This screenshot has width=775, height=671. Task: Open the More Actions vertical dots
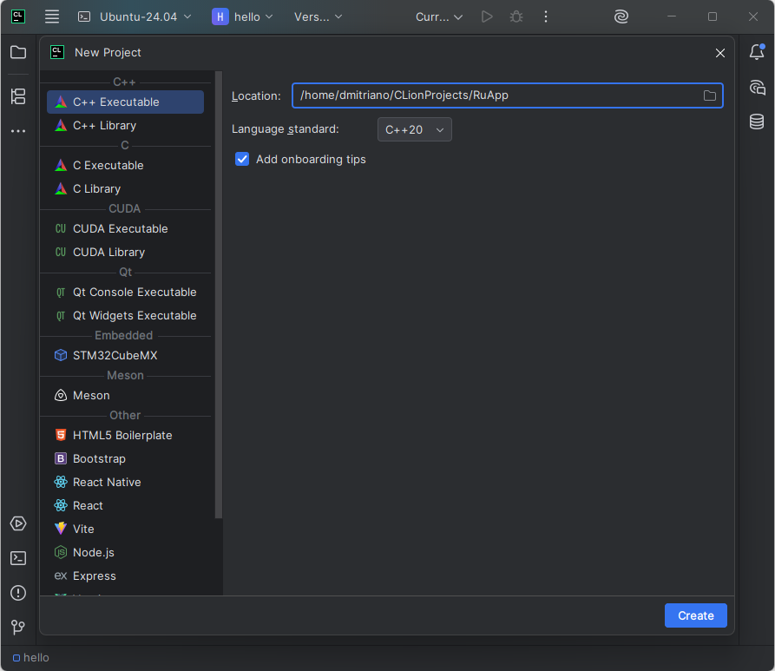[546, 16]
